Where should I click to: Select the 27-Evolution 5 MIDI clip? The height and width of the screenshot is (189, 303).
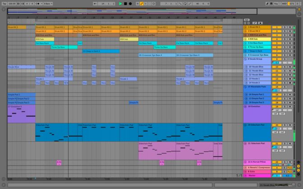point(21,114)
